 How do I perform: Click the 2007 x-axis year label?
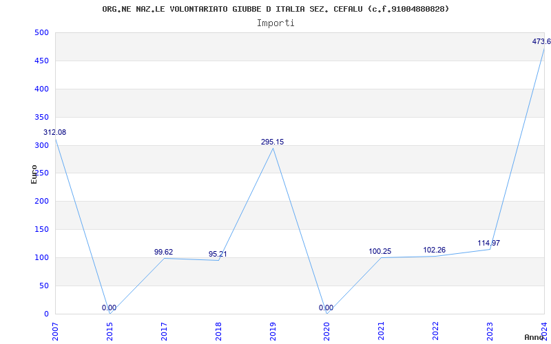[x=56, y=332]
